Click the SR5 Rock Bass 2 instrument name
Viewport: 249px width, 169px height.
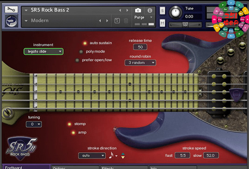[x=50, y=10]
